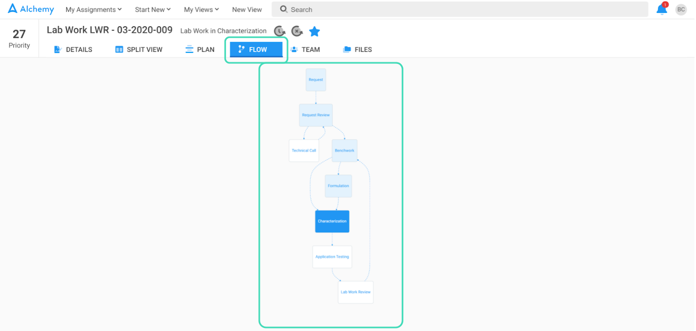Select the Lab Work Review flow node

click(x=356, y=292)
